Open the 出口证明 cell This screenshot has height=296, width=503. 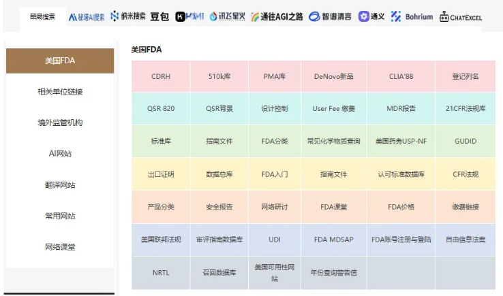pyautogui.click(x=161, y=174)
